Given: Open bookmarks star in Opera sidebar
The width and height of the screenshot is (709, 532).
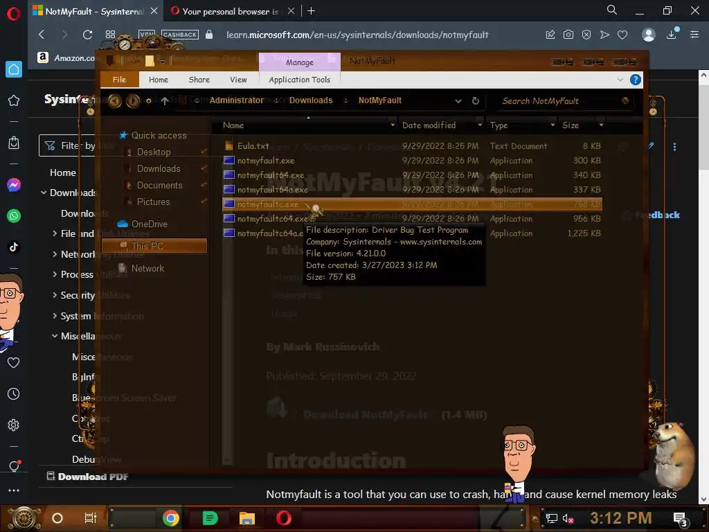Looking at the screenshot, I should pyautogui.click(x=14, y=100).
